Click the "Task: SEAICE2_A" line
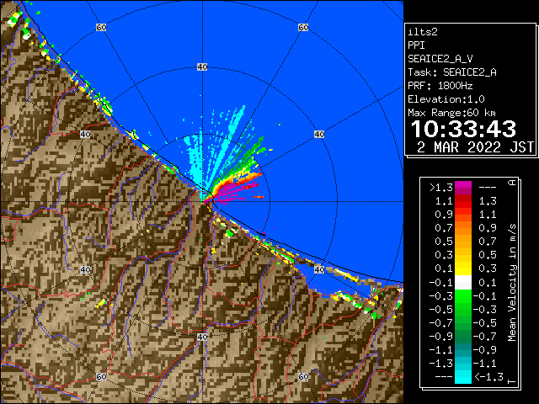This screenshot has width=539, height=404. pyautogui.click(x=452, y=72)
